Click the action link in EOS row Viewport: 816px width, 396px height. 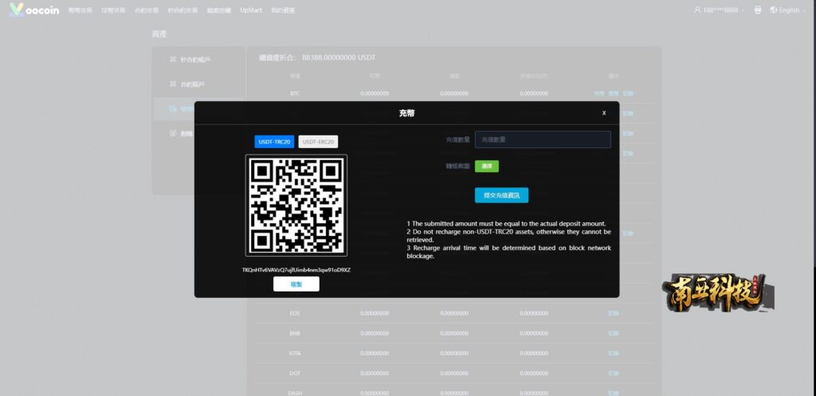(614, 313)
